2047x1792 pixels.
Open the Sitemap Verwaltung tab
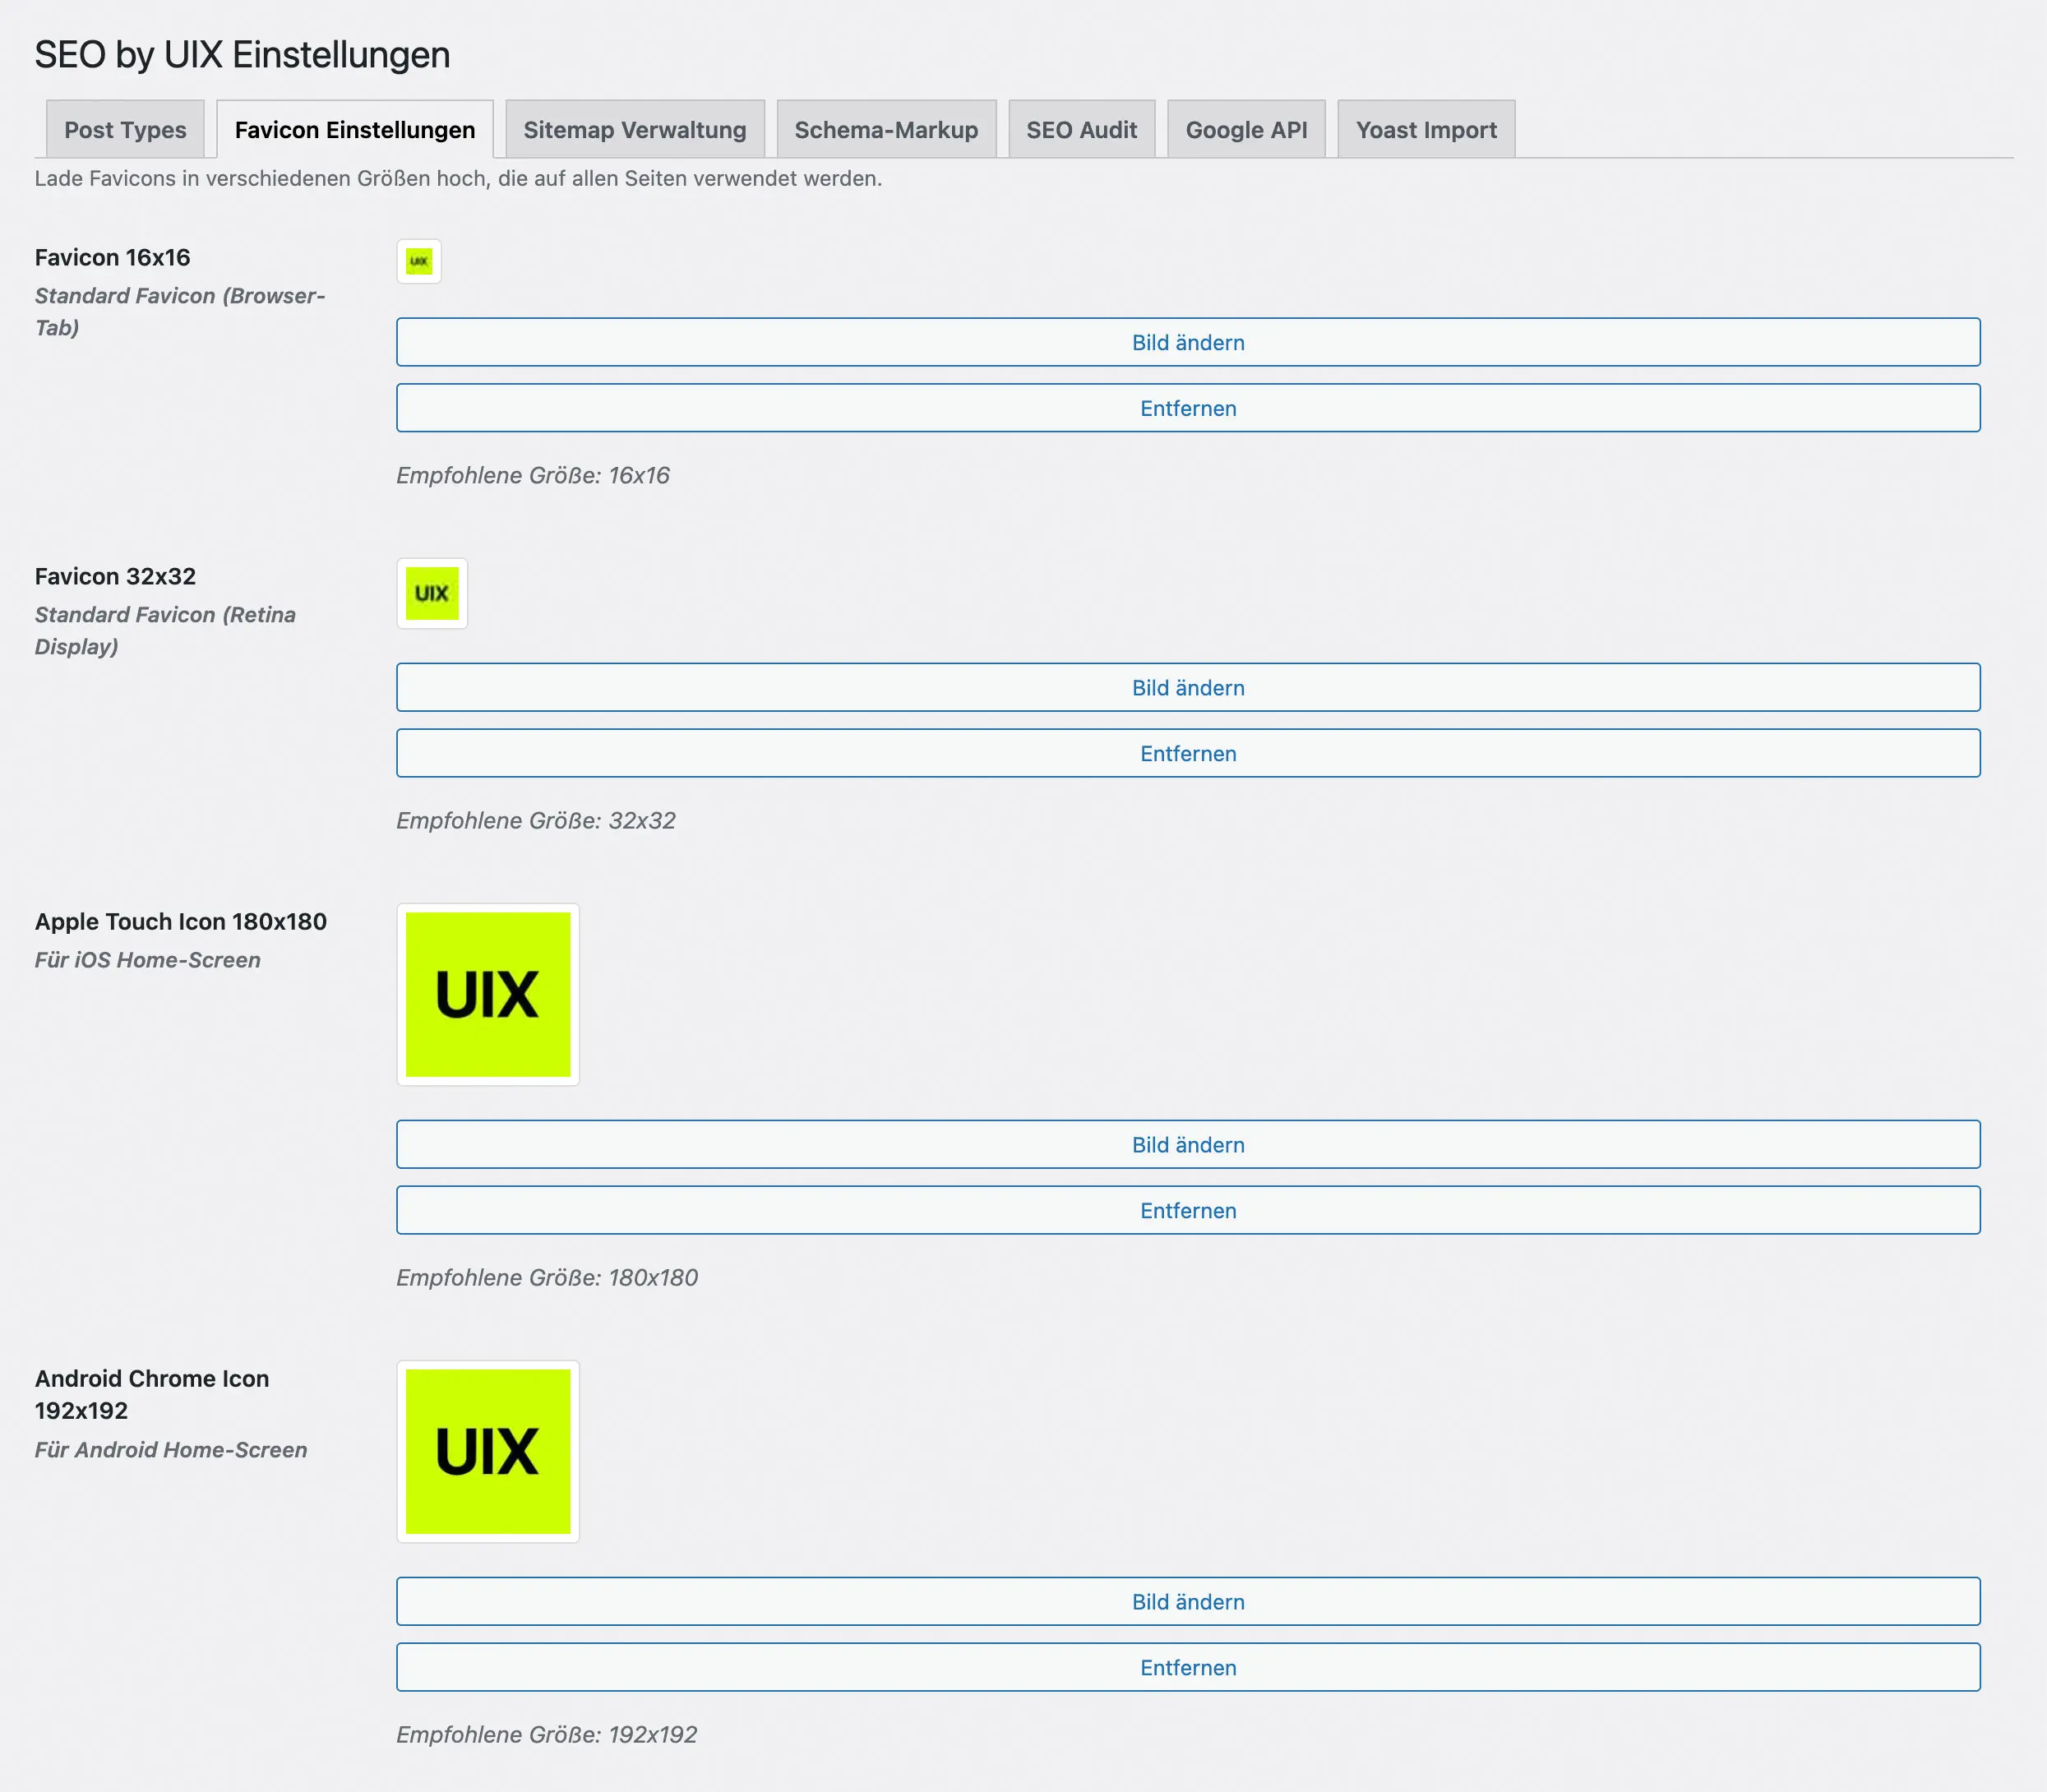point(635,130)
